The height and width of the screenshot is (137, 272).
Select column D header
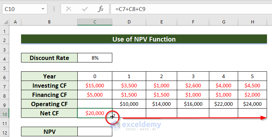129,22
